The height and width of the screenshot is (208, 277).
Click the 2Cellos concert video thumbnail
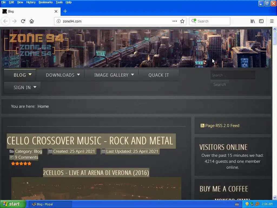(x=96, y=188)
